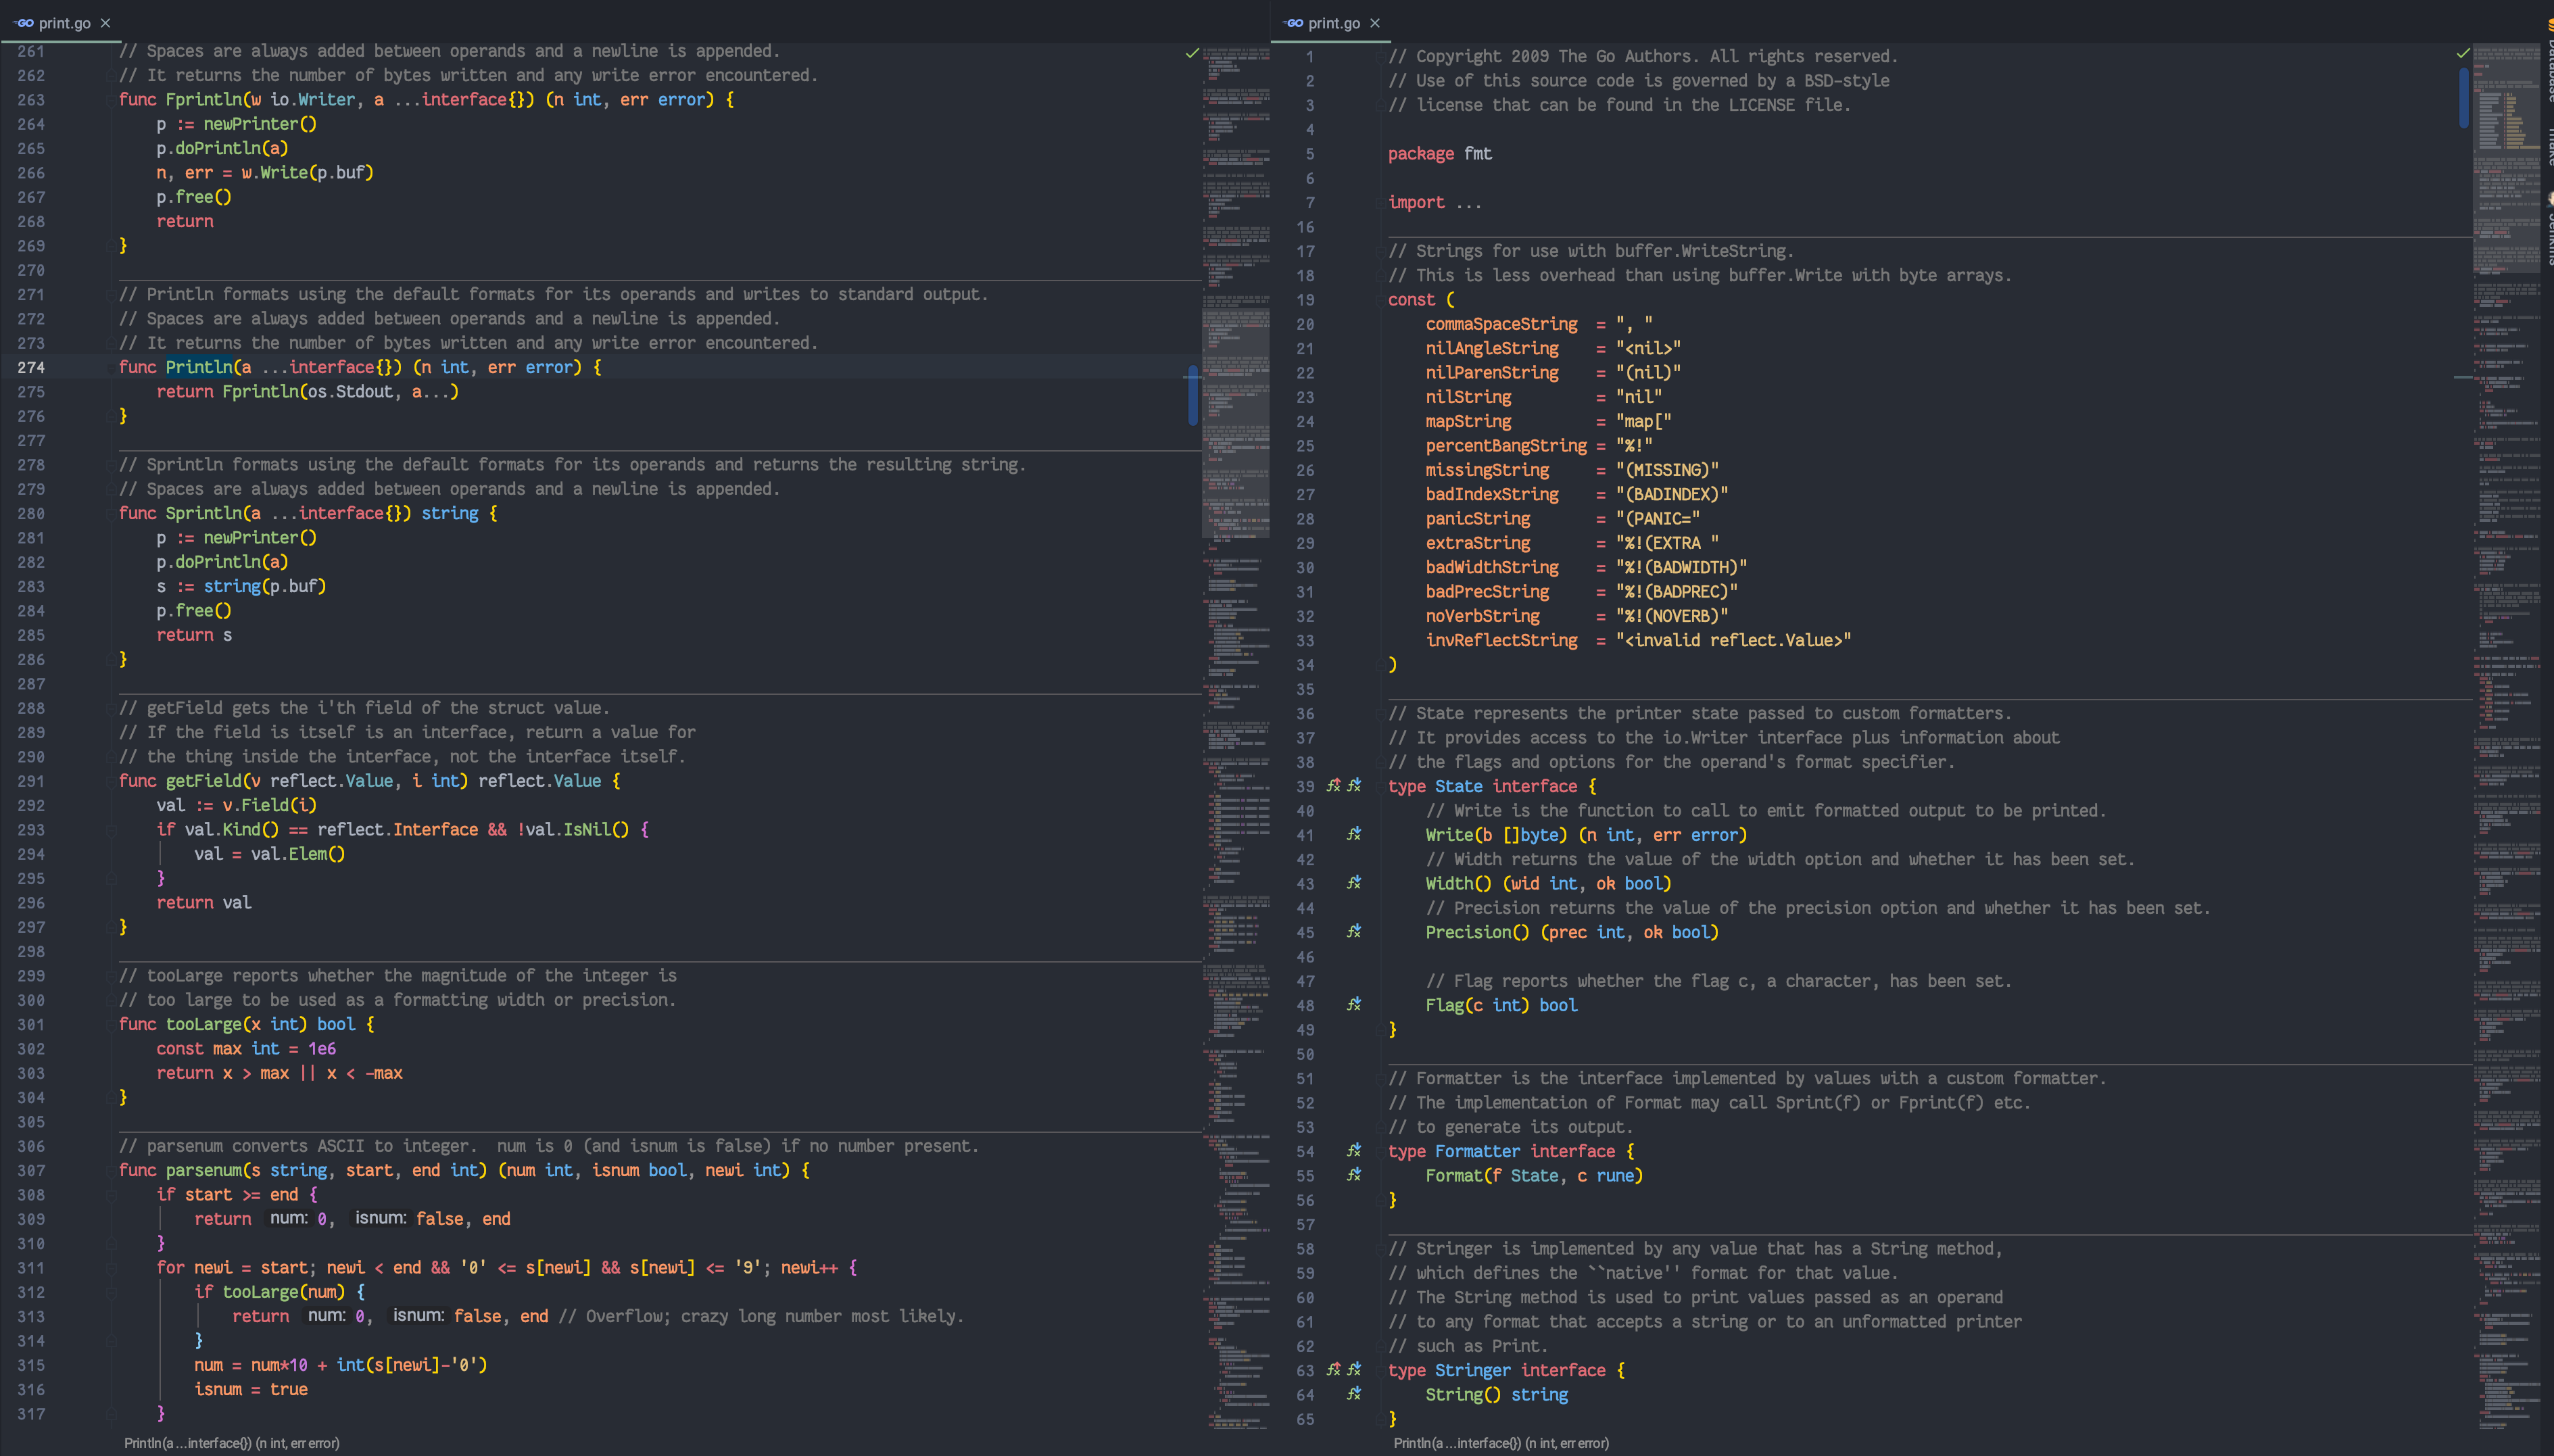Click implementations gutter icon on Formatter interface line
The height and width of the screenshot is (1456, 2554).
1354,1151
